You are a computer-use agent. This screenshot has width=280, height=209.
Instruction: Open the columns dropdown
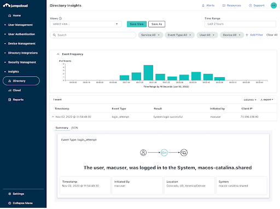coord(250,100)
